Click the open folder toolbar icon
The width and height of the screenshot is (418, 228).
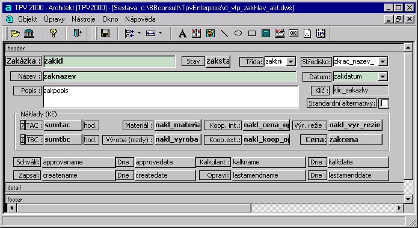pos(15,33)
